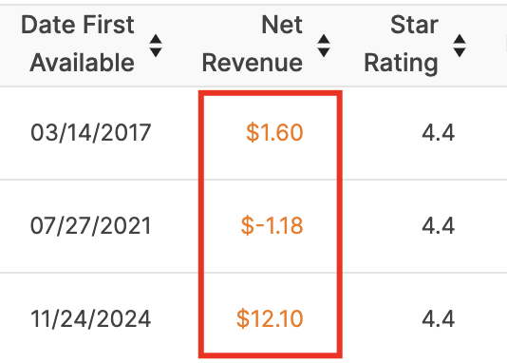Click the Net Revenue column header
The width and height of the screenshot is (507, 363).
[x=253, y=44]
